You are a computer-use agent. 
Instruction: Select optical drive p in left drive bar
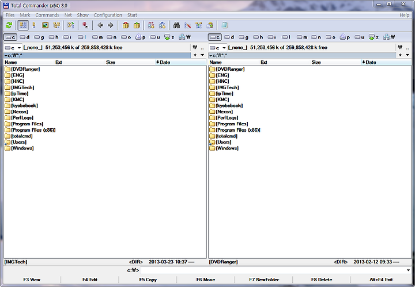point(140,37)
